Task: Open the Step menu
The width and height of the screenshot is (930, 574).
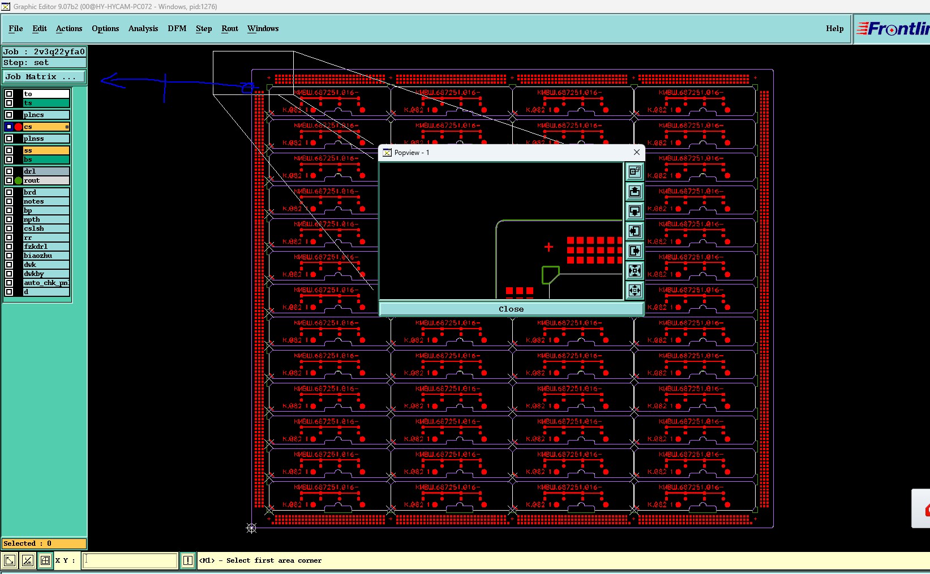Action: point(204,28)
